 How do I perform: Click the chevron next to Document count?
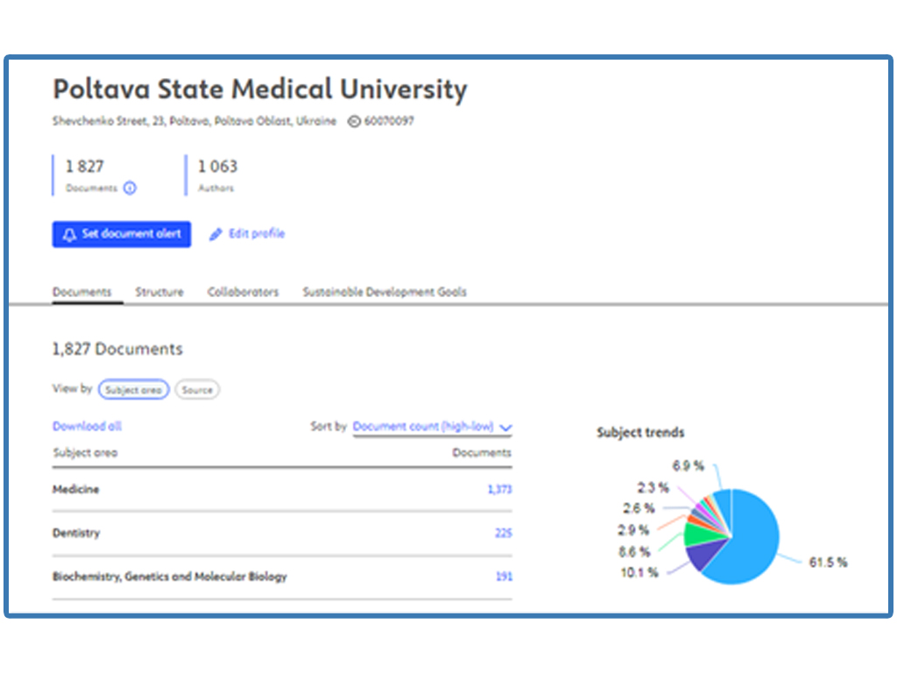coord(505,428)
